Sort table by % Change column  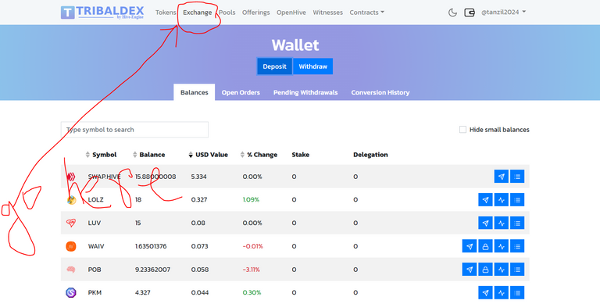259,155
